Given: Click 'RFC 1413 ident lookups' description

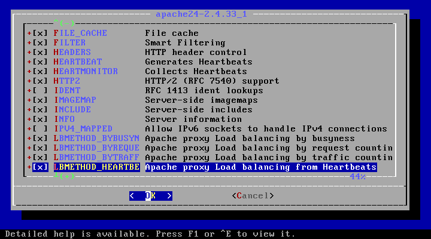Looking at the screenshot, I should (x=204, y=91).
